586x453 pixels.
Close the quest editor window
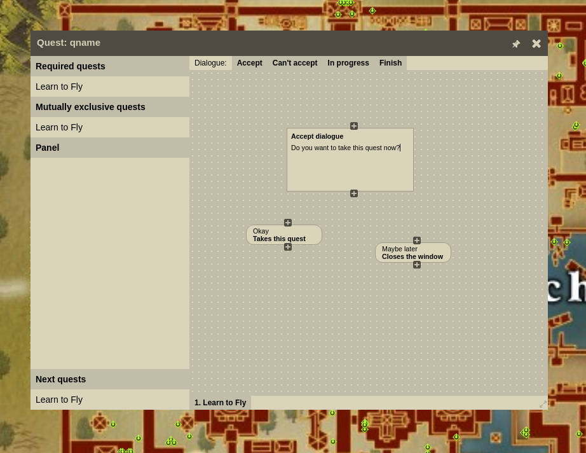[536, 44]
